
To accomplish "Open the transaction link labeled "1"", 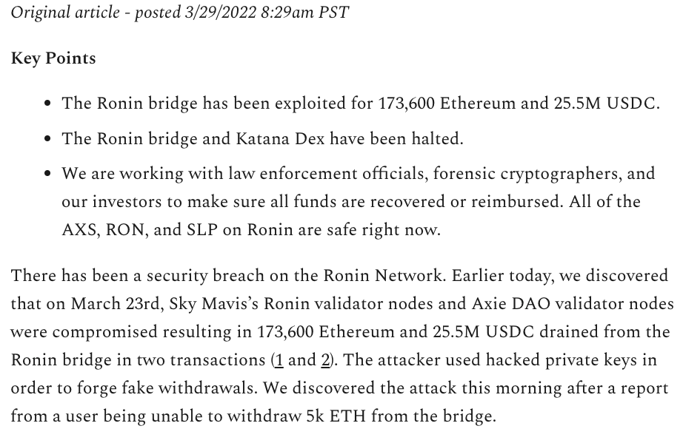I will 279,360.
